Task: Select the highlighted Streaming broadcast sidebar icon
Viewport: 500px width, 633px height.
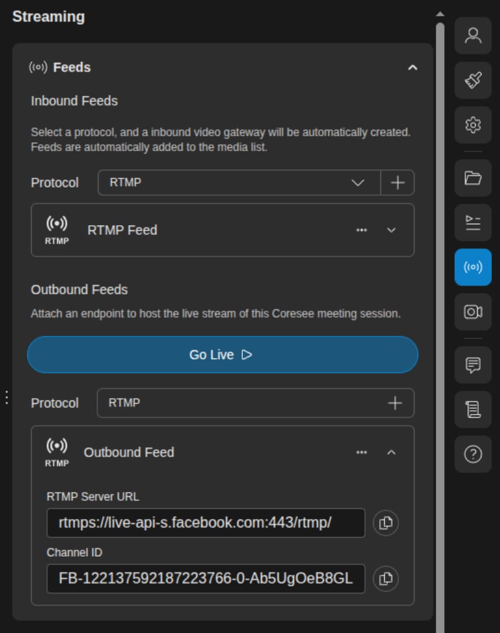Action: click(x=473, y=267)
